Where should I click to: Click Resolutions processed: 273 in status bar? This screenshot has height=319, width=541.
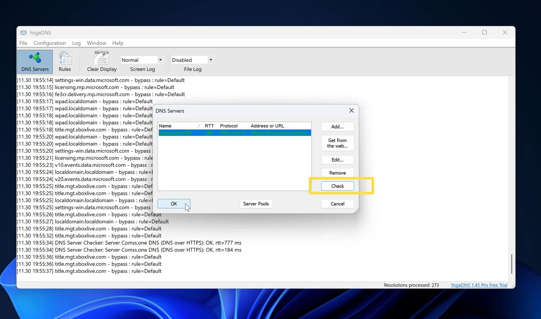point(412,285)
